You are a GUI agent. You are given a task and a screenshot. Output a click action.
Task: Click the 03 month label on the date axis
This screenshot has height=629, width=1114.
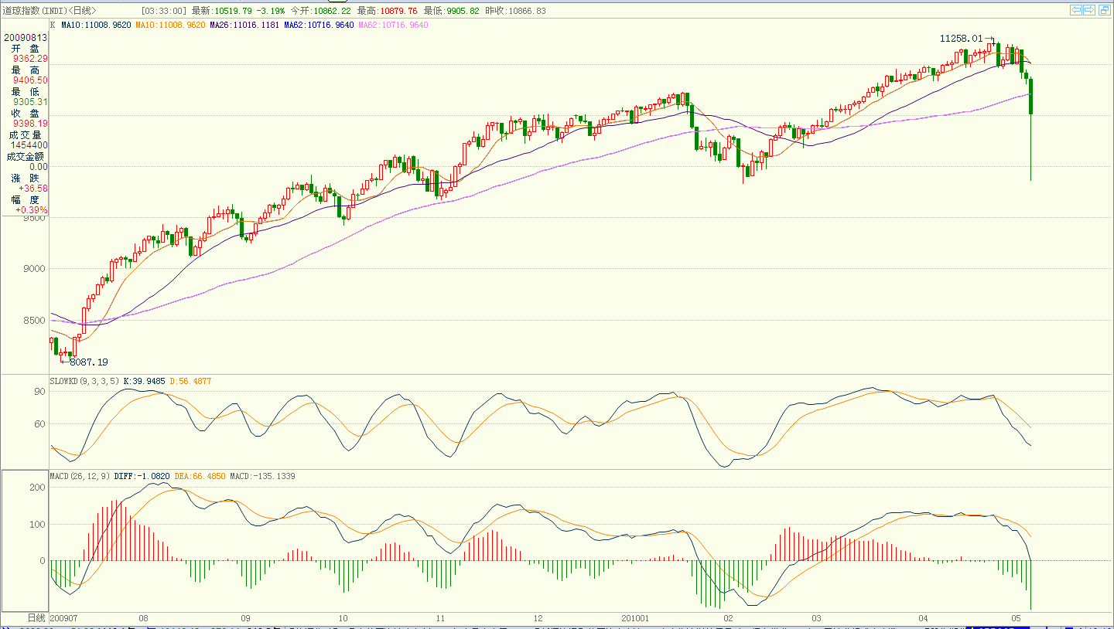(x=817, y=619)
